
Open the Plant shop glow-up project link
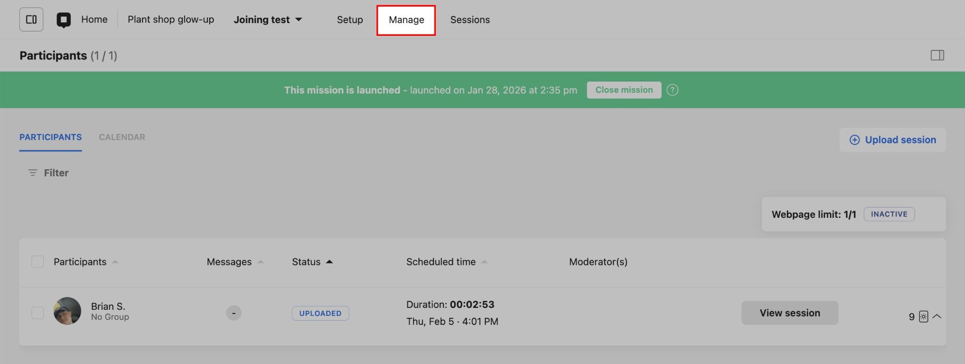pos(171,20)
